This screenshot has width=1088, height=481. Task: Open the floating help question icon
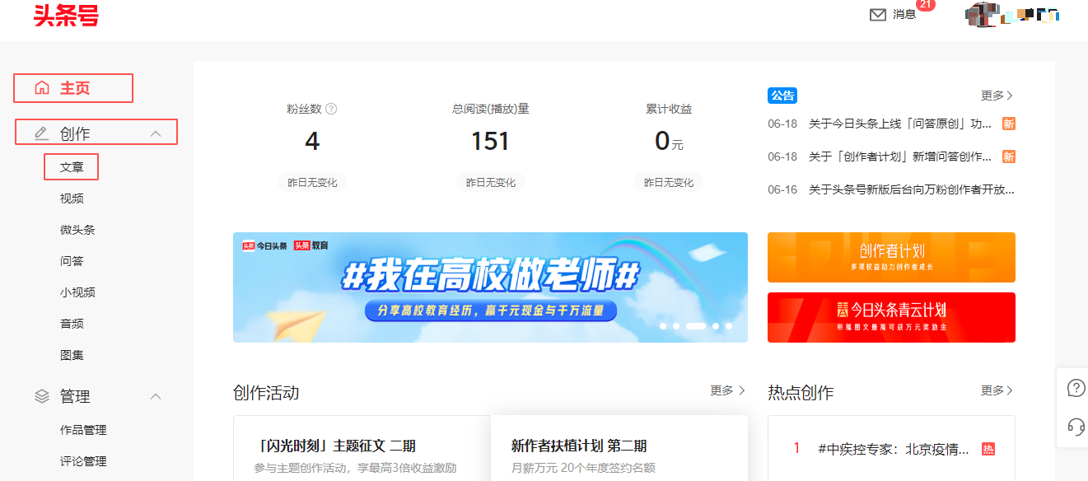(x=1075, y=388)
